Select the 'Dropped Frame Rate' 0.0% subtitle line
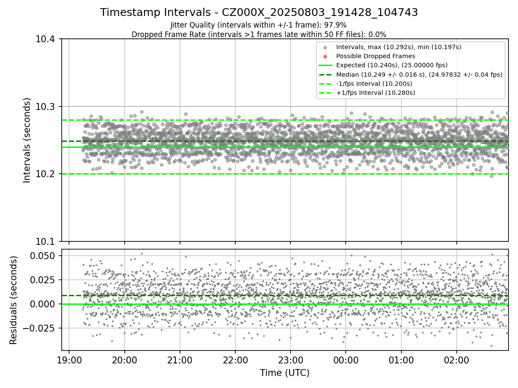This screenshot has width=518, height=388. (259, 34)
